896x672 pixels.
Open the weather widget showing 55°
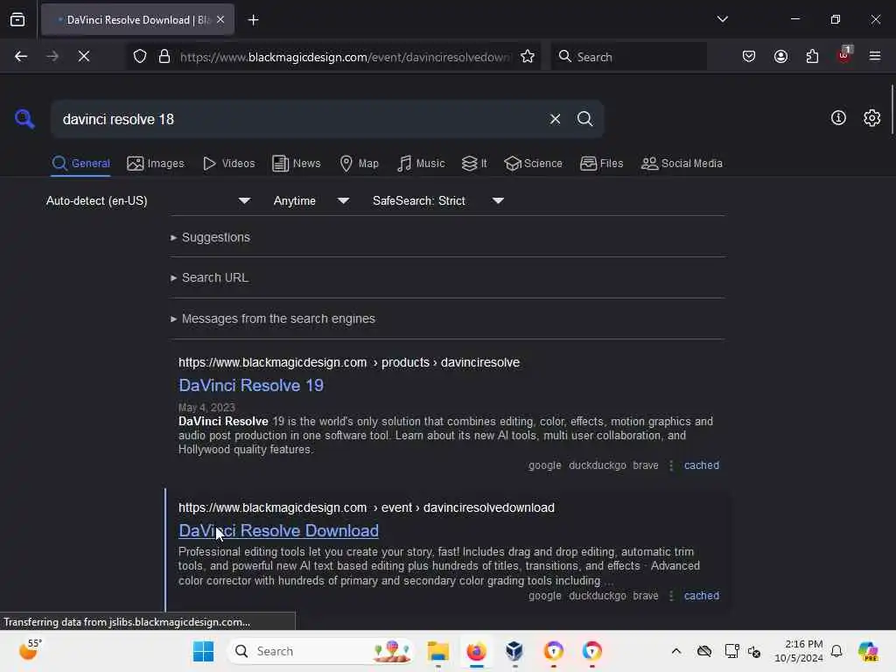(29, 650)
